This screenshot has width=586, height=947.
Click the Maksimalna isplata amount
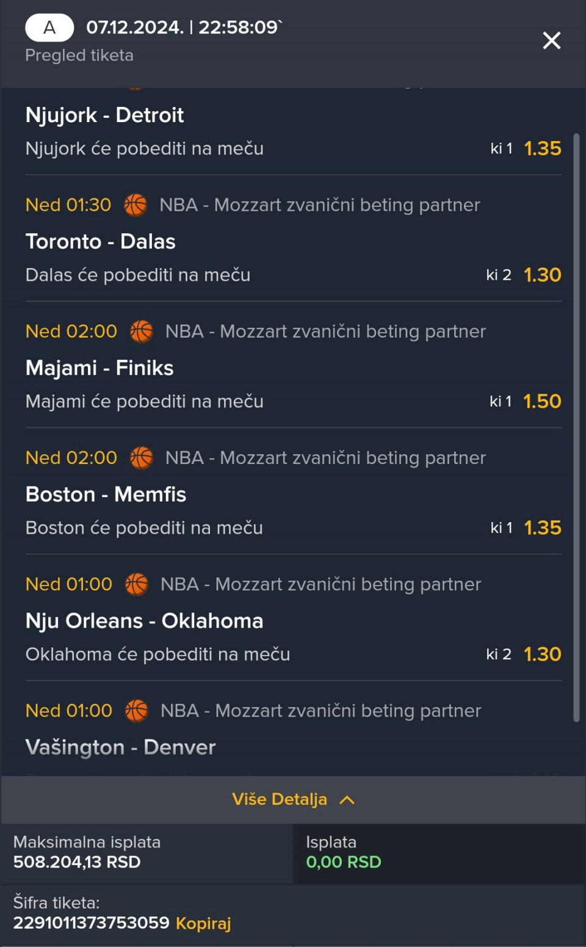(x=77, y=862)
